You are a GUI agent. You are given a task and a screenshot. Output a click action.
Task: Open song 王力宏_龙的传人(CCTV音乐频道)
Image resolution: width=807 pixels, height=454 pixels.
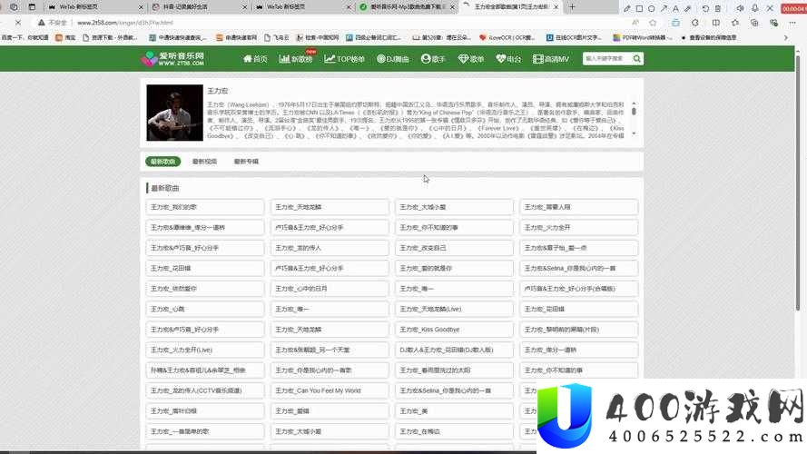point(205,390)
